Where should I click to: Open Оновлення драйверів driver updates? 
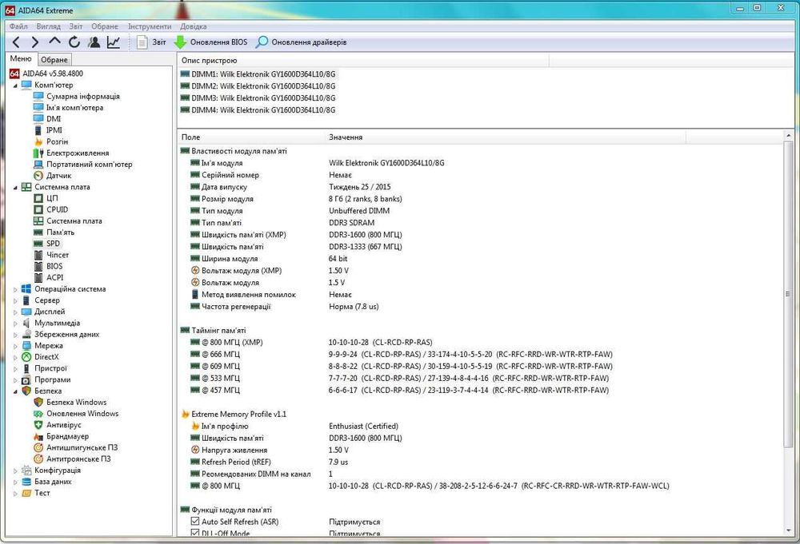point(301,42)
